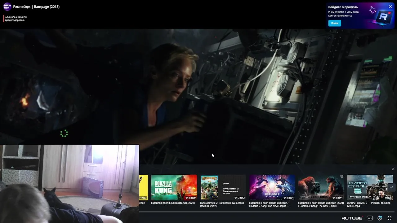Open the player settings gear
This screenshot has height=223, width=397.
[x=380, y=218]
